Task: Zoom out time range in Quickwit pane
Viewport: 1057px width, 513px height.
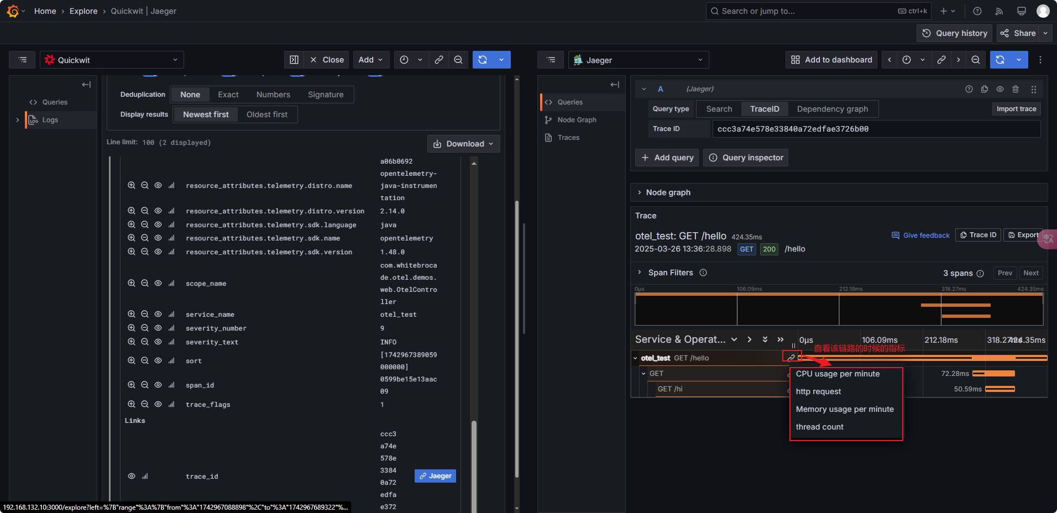Action: coord(458,60)
